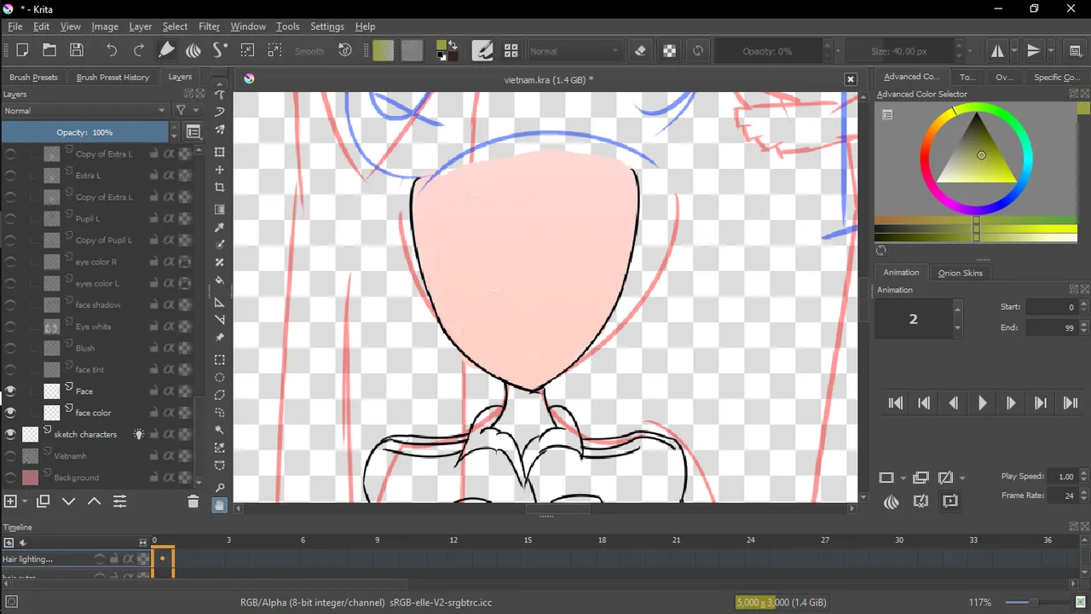Image resolution: width=1091 pixels, height=614 pixels.
Task: Open the layer blending mode Normal dropdown
Action: coord(85,111)
